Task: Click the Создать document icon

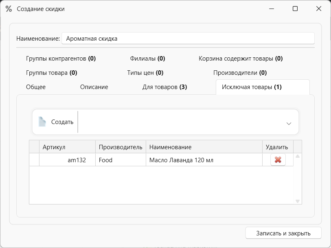Action: point(42,122)
